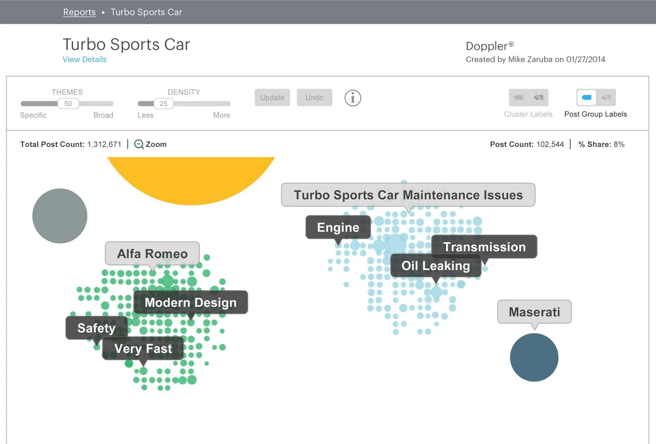
Task: Click the Maserati cluster label
Action: [x=535, y=312]
